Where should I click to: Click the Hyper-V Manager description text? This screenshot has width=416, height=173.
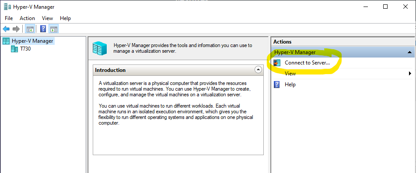point(182,48)
